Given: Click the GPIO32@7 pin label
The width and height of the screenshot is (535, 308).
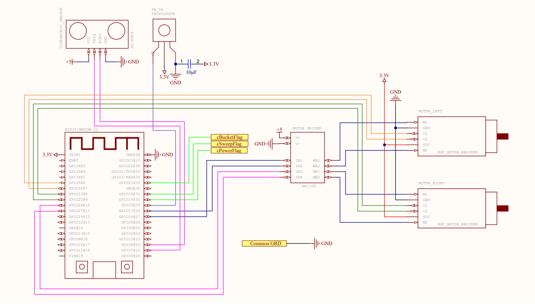Looking at the screenshot, I should (x=78, y=188).
